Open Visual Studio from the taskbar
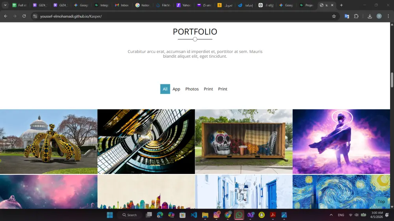 (251, 215)
